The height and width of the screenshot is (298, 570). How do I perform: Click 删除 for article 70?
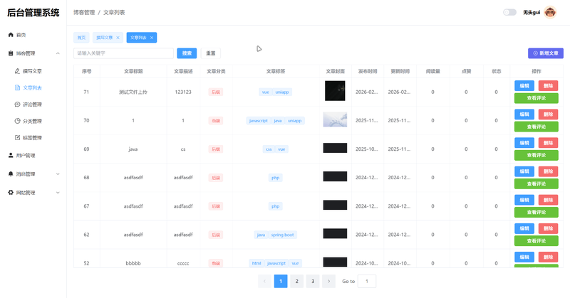point(548,115)
